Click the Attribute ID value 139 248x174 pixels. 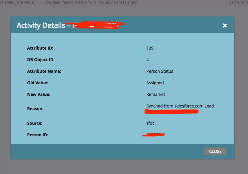point(150,48)
